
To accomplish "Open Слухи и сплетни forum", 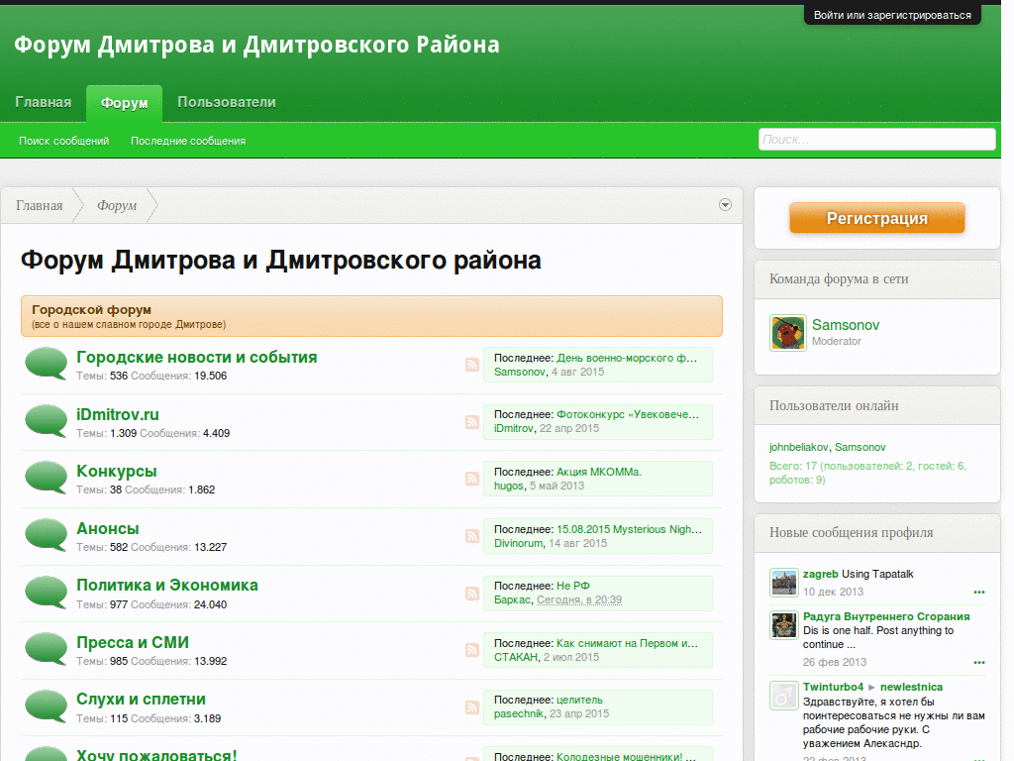I will 141,700.
